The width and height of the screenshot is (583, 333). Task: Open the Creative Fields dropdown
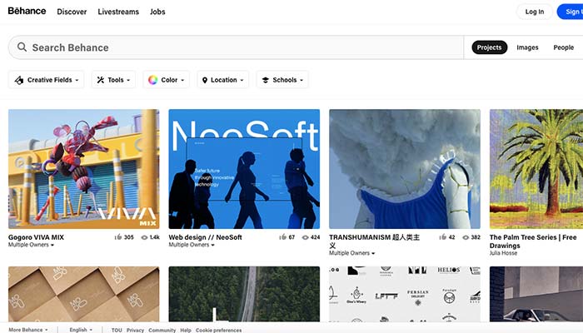(46, 80)
